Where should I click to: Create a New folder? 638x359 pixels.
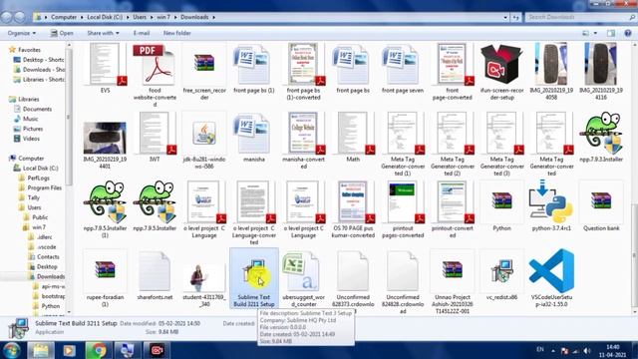pyautogui.click(x=177, y=33)
